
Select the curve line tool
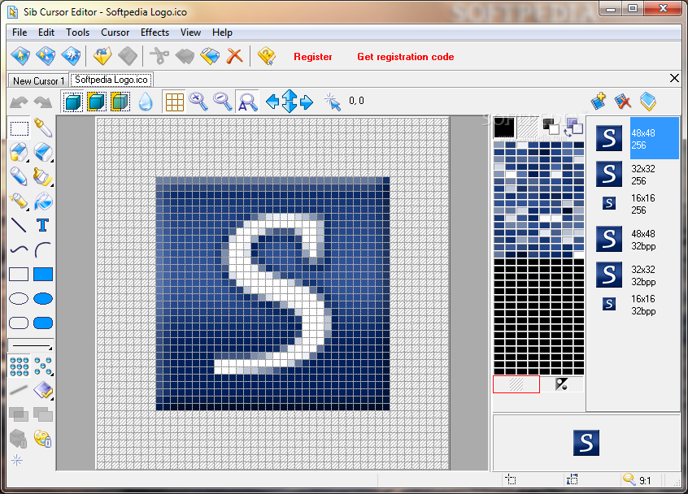[x=19, y=250]
